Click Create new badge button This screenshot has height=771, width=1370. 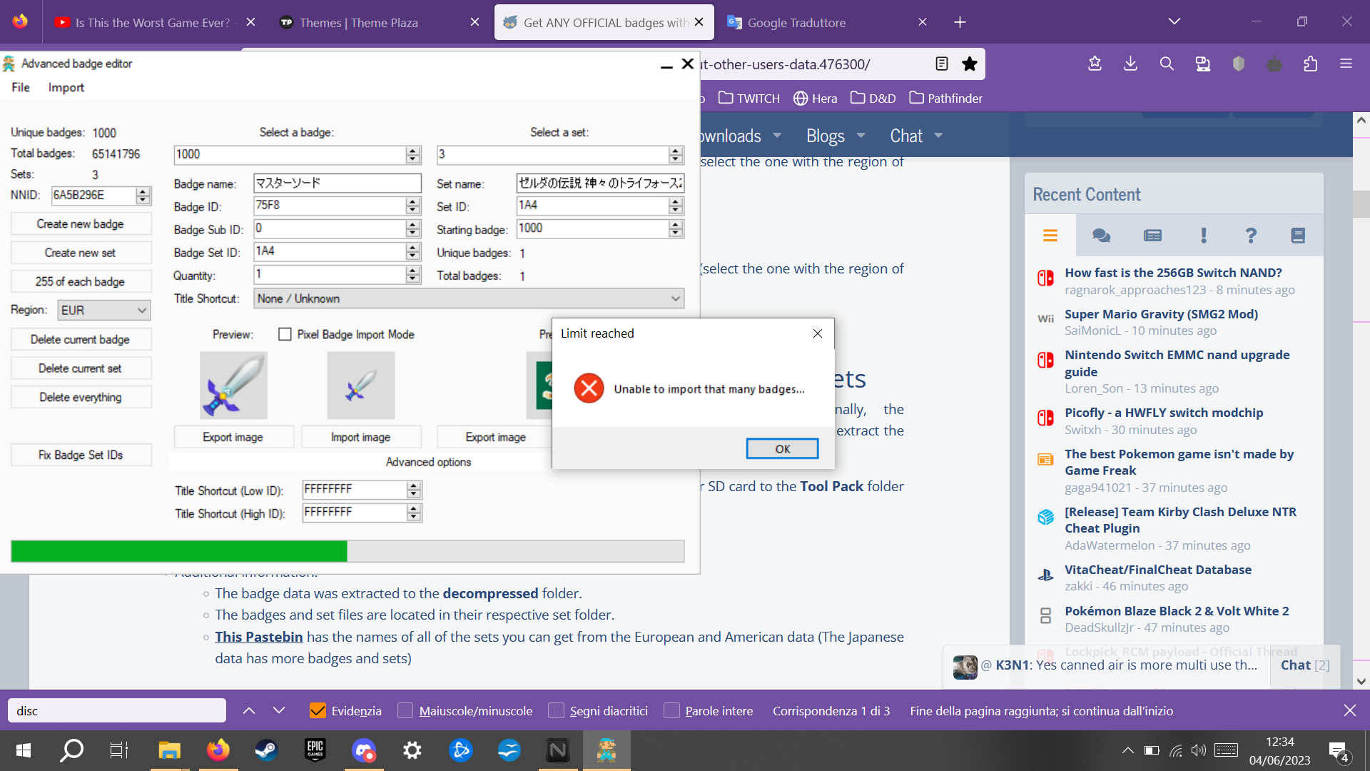81,223
